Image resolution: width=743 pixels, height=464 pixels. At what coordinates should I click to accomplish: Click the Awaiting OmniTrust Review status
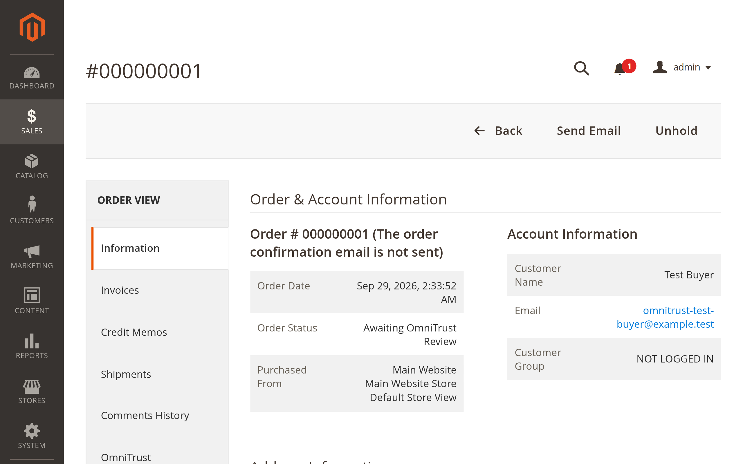pyautogui.click(x=410, y=335)
